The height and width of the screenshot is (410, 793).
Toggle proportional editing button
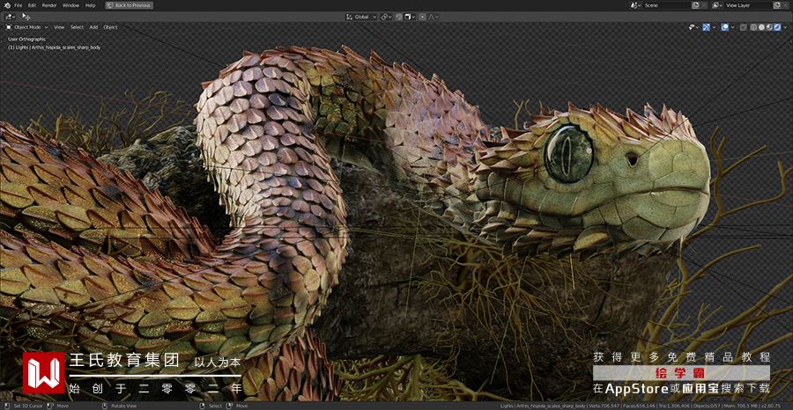tap(422, 17)
